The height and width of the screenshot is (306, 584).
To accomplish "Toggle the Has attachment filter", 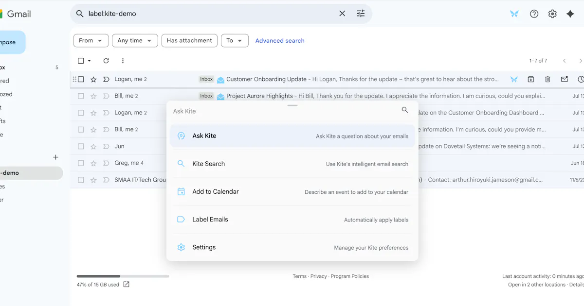I will [189, 41].
